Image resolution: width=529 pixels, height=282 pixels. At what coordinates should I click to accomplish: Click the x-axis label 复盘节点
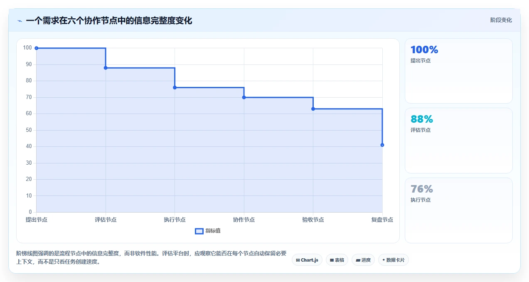(382, 220)
